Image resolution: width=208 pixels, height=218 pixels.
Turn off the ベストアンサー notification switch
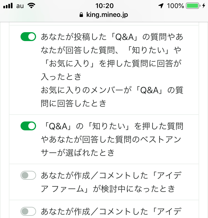click(x=28, y=126)
